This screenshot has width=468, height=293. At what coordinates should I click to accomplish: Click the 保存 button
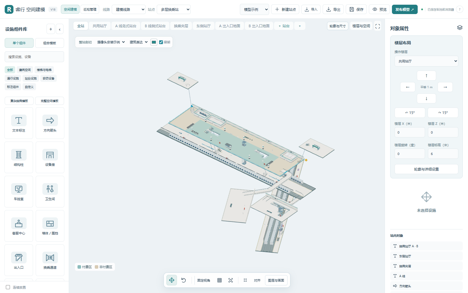[x=356, y=9]
